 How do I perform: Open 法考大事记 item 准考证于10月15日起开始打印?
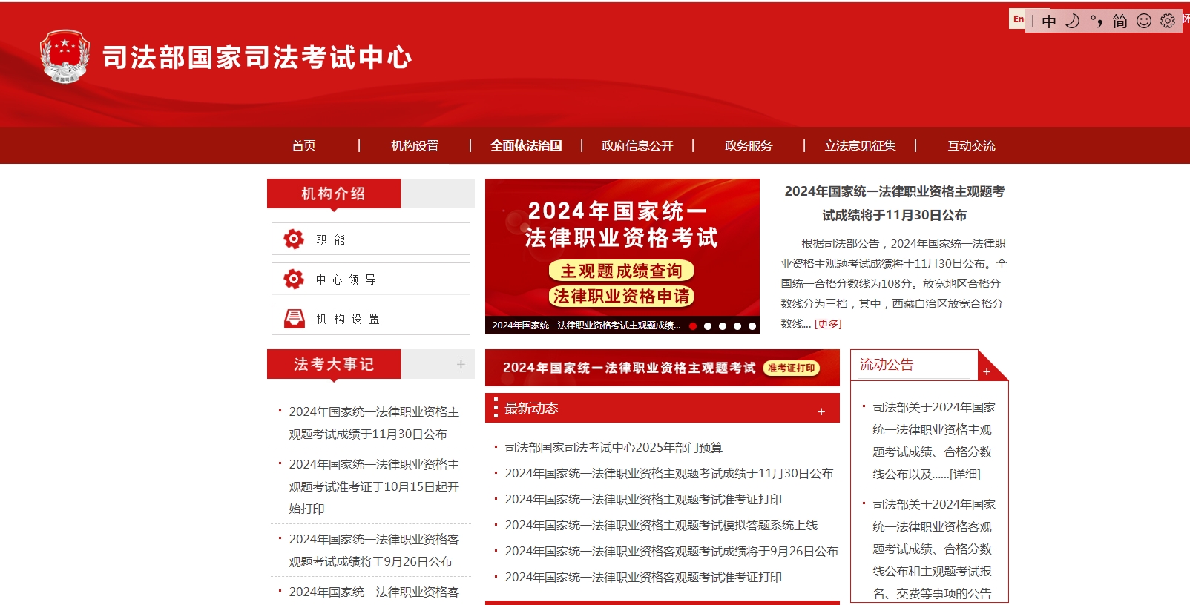pos(374,486)
